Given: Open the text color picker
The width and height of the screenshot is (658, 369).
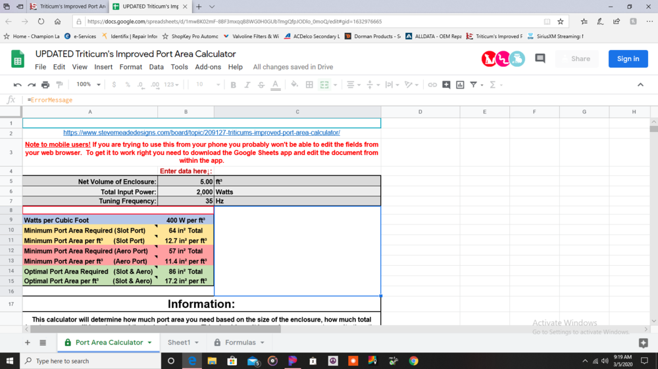Looking at the screenshot, I should pos(275,85).
